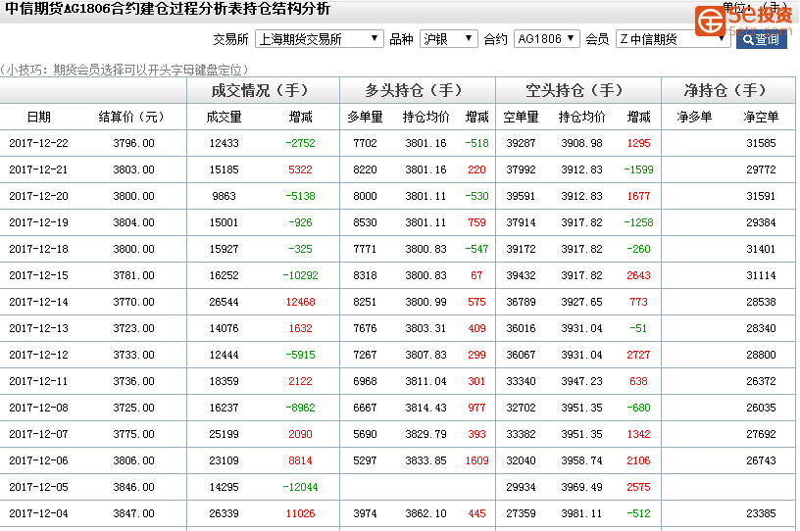The height and width of the screenshot is (531, 800).
Task: Click the 成交量 column header
Action: (x=224, y=117)
